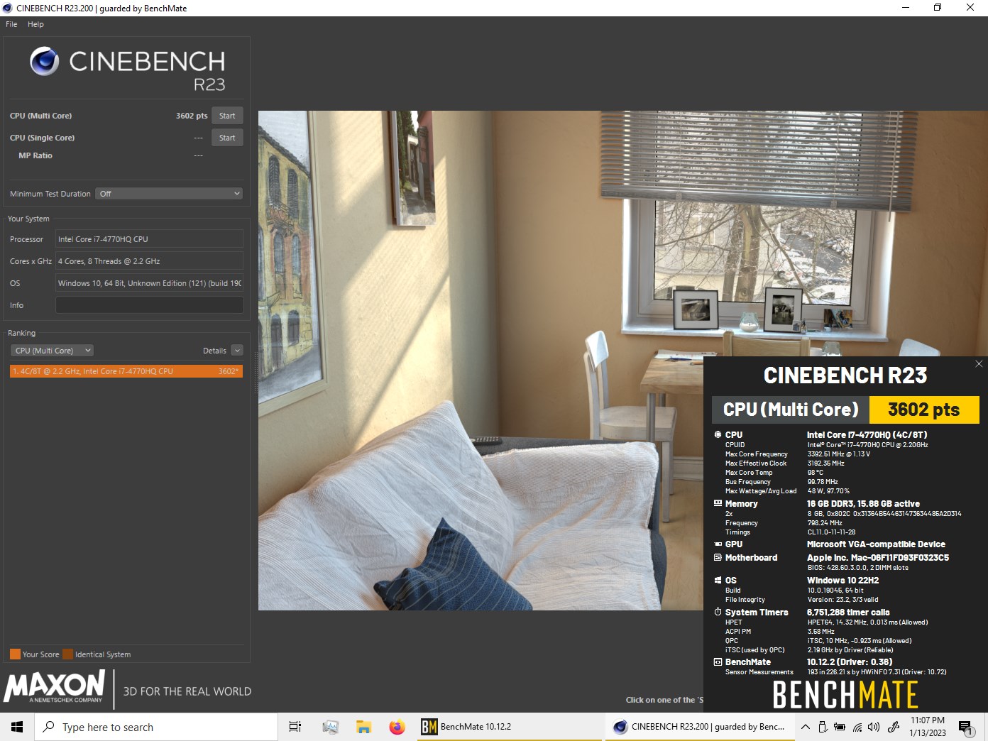
Task: Open the notification center icon
Action: [x=966, y=727]
